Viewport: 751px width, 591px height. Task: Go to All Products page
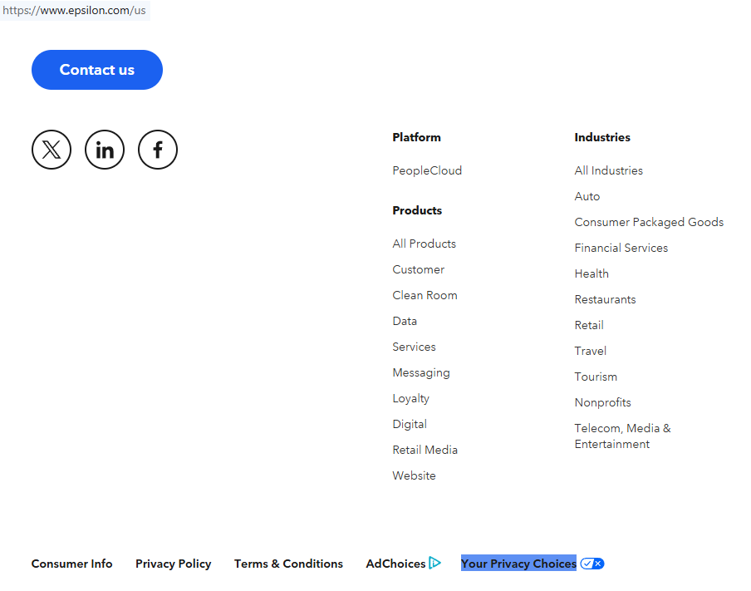pyautogui.click(x=425, y=244)
